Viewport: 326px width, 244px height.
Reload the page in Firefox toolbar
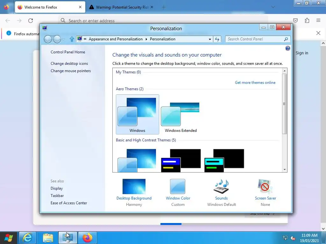pos(31,21)
